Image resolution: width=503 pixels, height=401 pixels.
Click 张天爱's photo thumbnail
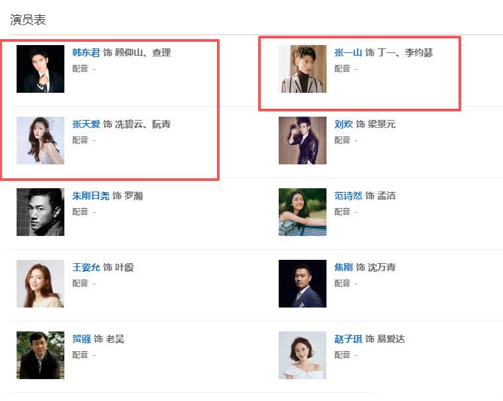(40, 141)
